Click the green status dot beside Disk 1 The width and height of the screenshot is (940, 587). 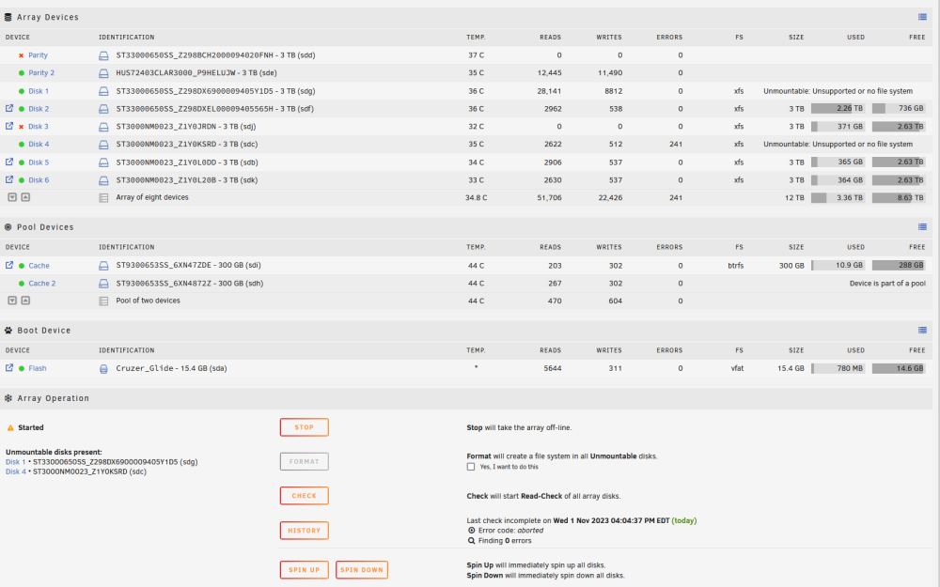pyautogui.click(x=21, y=91)
